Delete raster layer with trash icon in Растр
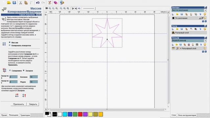Viewport: 210px width, 118px height. coord(200,29)
